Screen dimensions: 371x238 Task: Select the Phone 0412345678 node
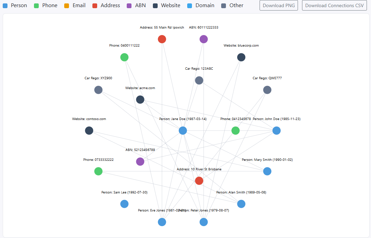[x=235, y=130]
